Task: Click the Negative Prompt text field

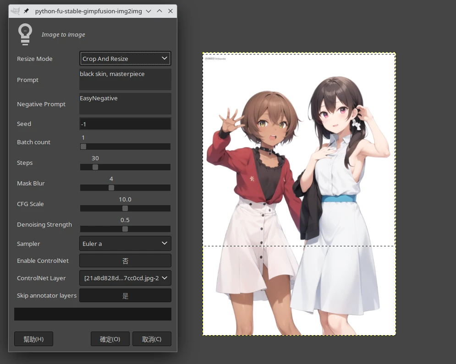Action: [x=125, y=104]
